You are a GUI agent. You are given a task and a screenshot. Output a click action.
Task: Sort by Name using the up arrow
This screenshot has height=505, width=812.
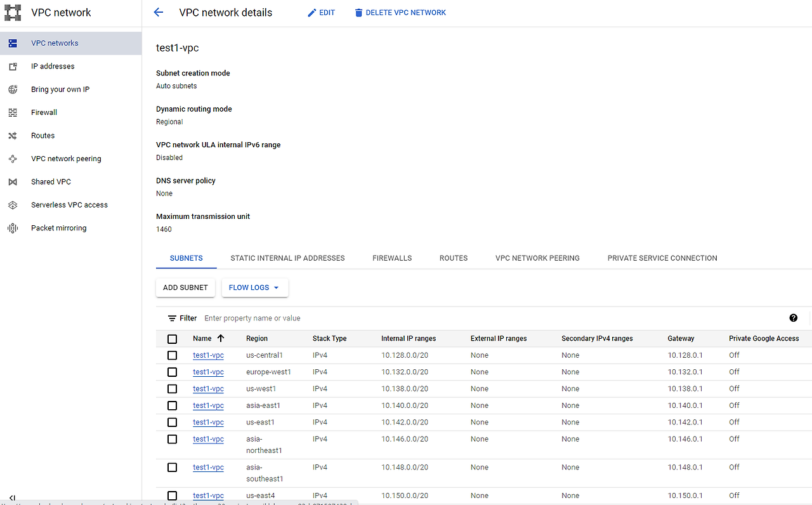[x=221, y=338]
